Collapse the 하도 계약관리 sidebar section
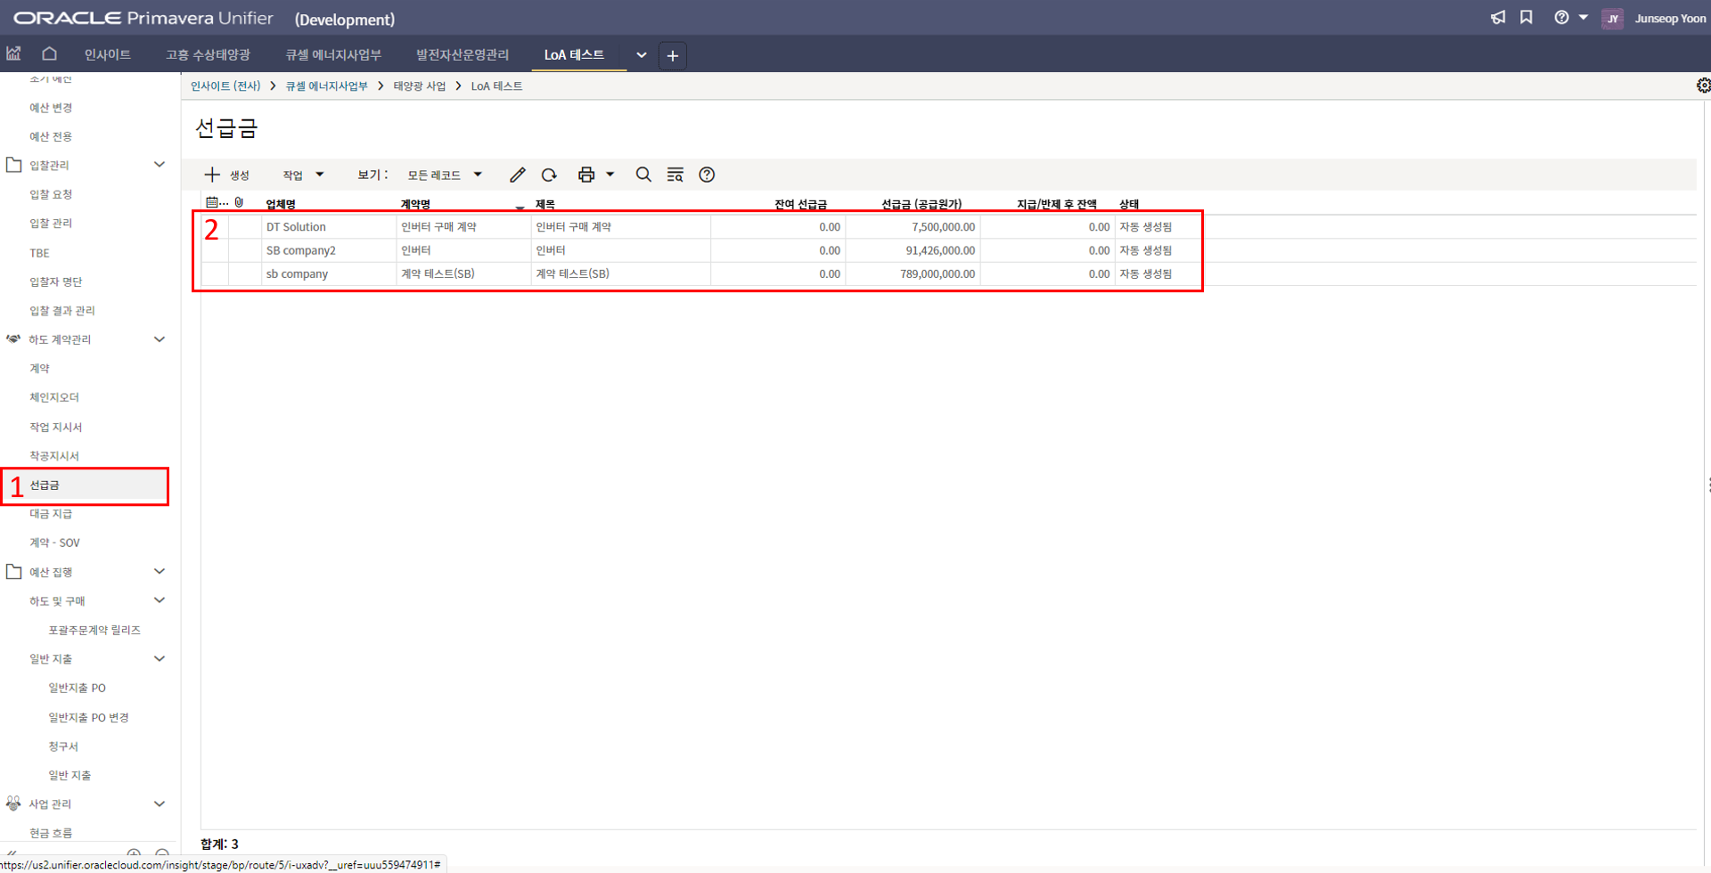 click(160, 339)
